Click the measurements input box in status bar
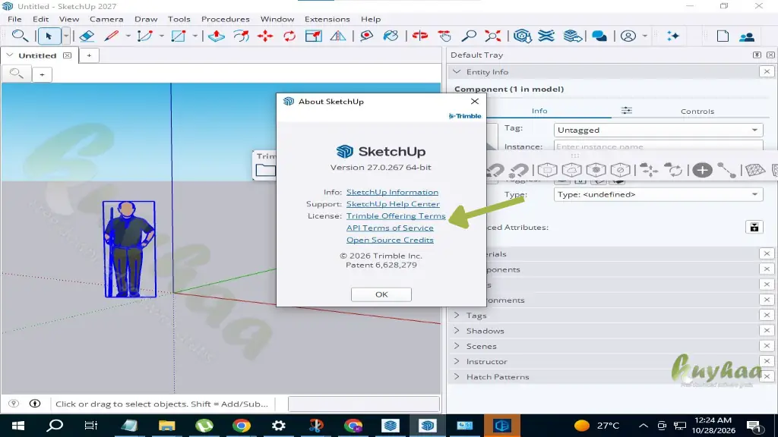This screenshot has width=778, height=437. tap(364, 404)
